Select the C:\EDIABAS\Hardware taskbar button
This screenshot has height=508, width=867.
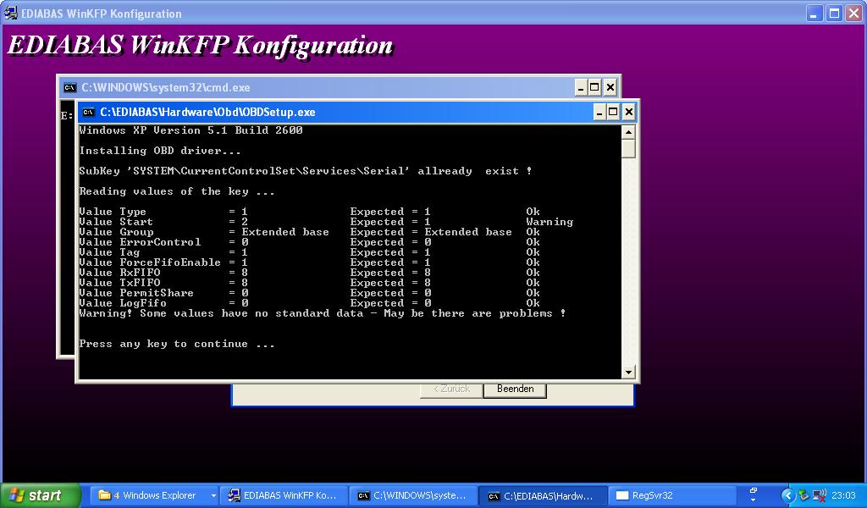[542, 495]
